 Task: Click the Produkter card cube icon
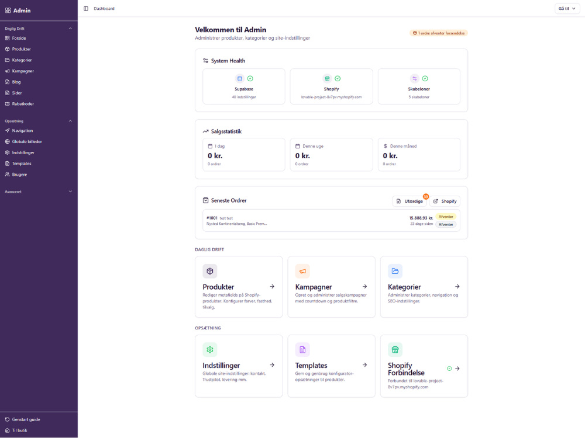pyautogui.click(x=209, y=271)
